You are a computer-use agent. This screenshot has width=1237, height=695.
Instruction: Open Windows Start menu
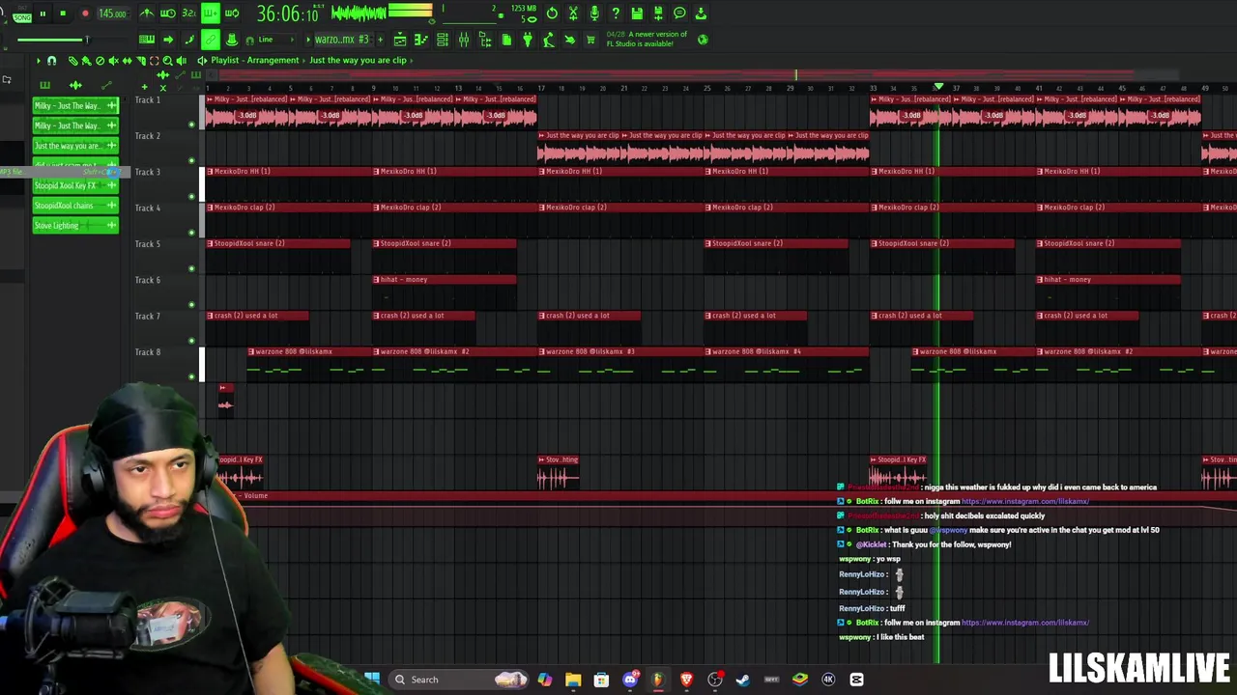[x=372, y=680]
